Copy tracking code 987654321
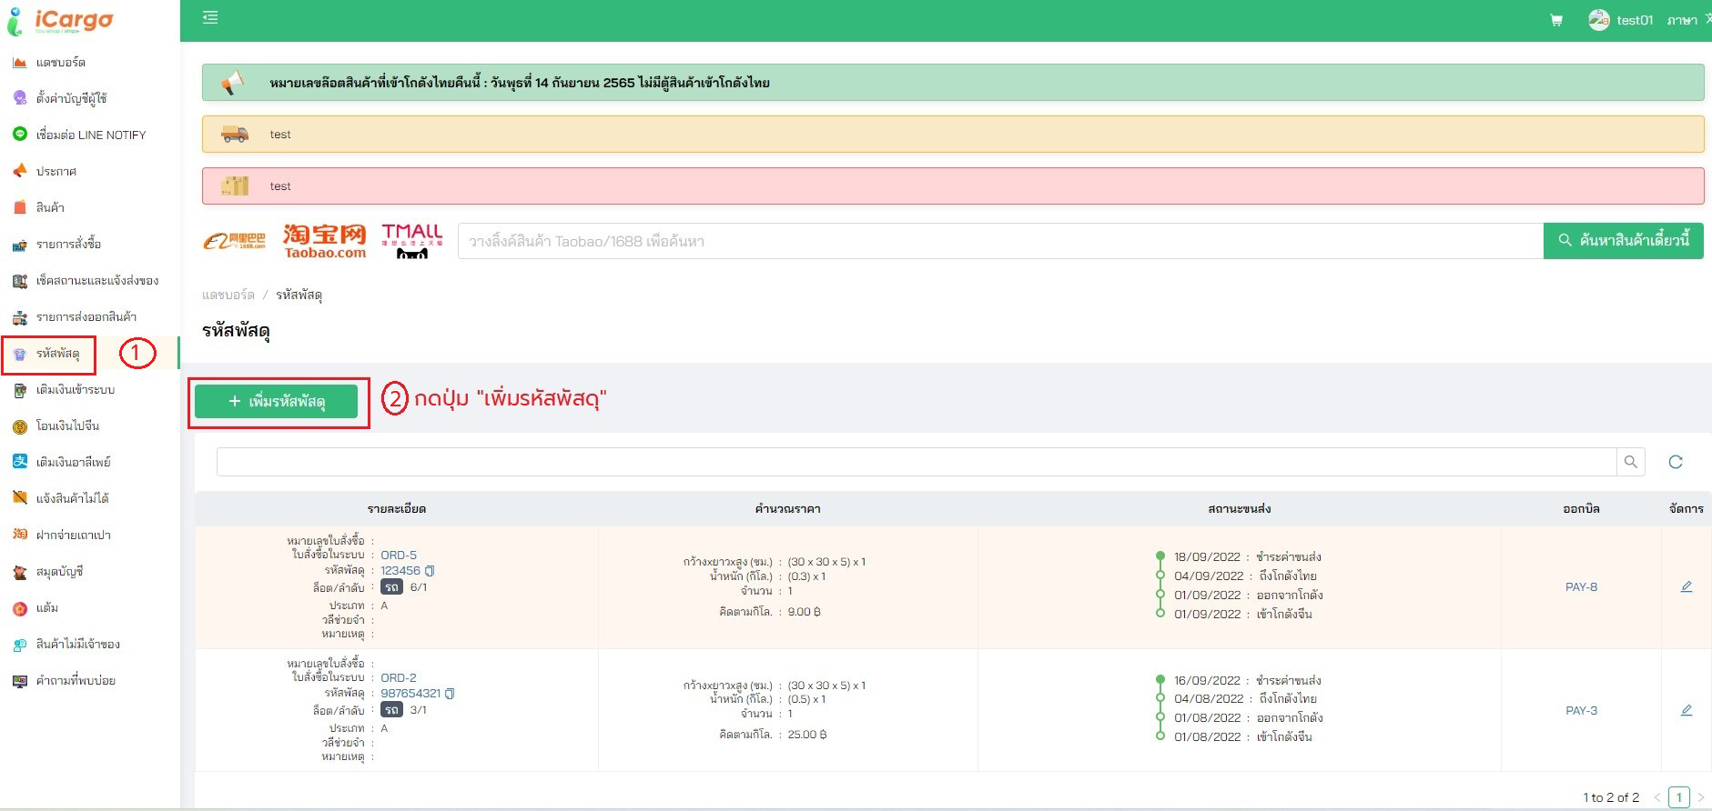 pos(450,694)
